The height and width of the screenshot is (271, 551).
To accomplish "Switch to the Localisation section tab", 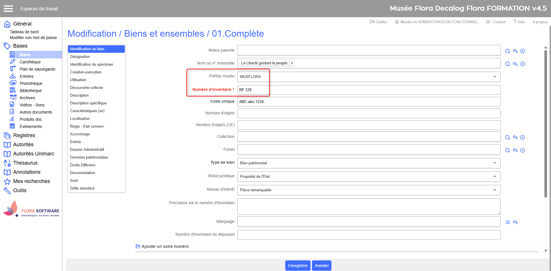I will tap(80, 118).
